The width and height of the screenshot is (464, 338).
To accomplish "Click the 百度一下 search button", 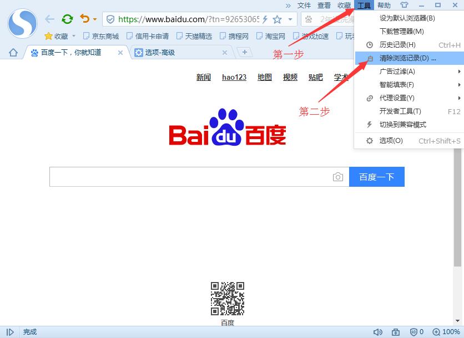I will click(377, 177).
